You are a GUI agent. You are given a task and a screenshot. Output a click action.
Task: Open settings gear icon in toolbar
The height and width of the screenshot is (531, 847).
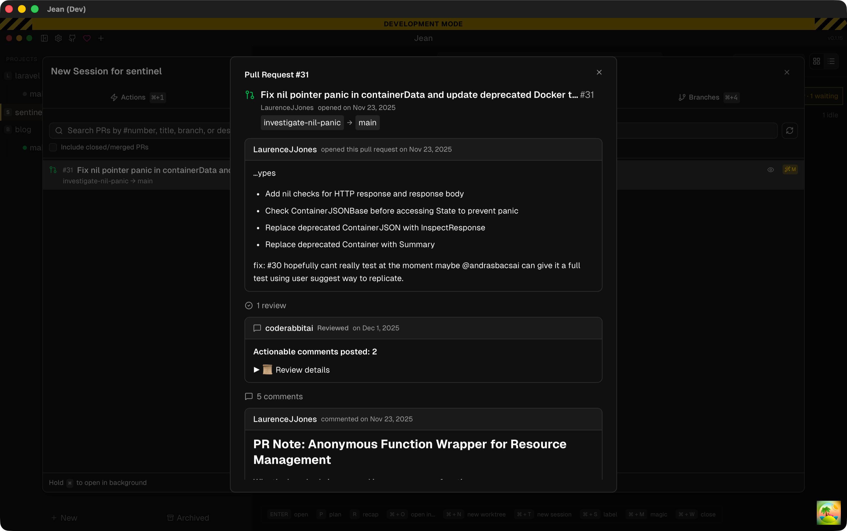[58, 38]
